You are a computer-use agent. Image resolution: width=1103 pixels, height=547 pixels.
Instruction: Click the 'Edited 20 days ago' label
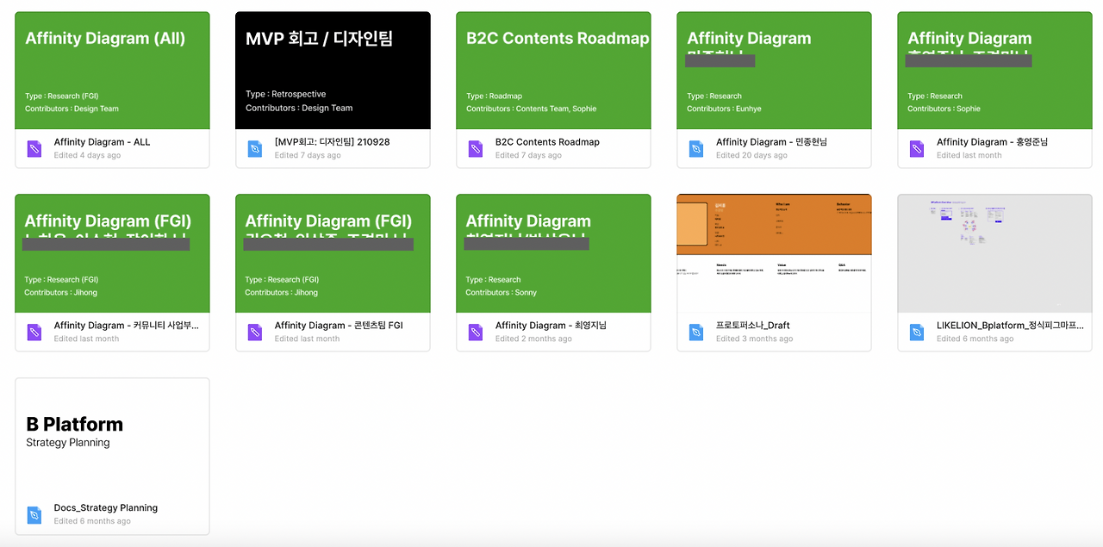tap(751, 156)
